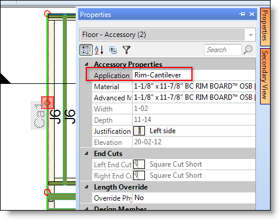The width and height of the screenshot is (280, 220).
Task: Collapse the Accessory Properties section
Action: pos(86,65)
